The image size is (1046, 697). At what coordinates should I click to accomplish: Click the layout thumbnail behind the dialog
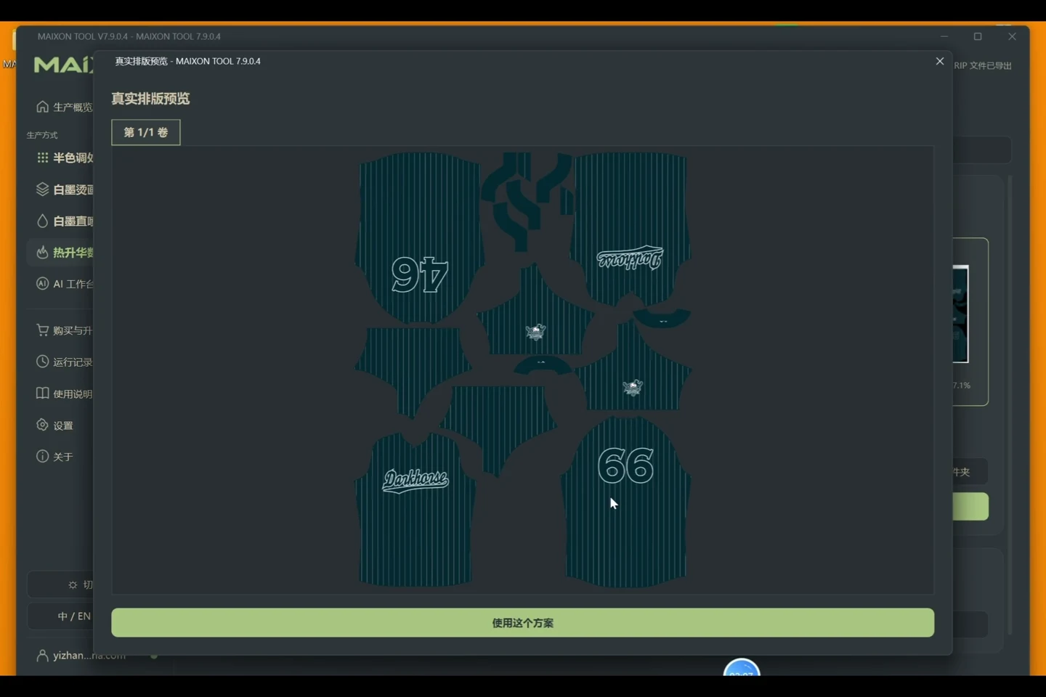point(960,314)
